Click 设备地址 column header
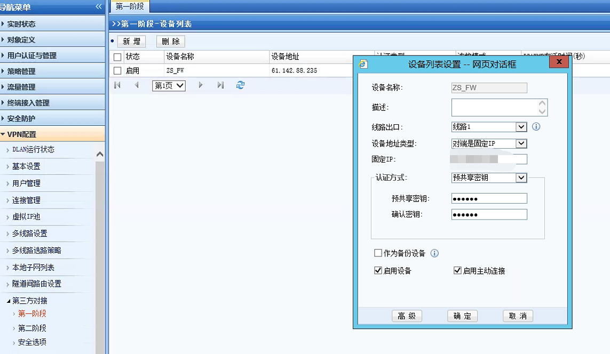This screenshot has width=610, height=354. pyautogui.click(x=285, y=57)
